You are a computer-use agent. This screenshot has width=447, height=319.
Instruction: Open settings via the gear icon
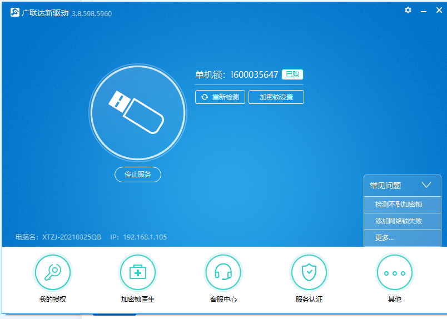[408, 10]
